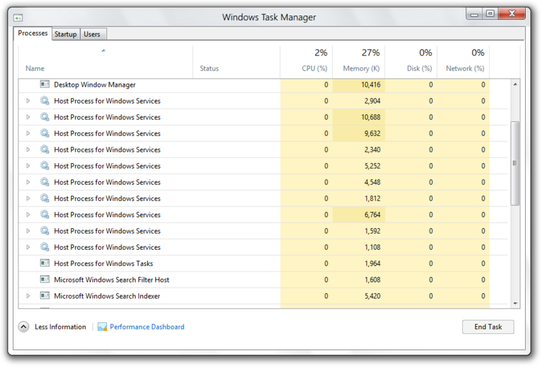Click the Microsoft Windows Search Indexer icon
This screenshot has height=367, width=542.
[45, 296]
